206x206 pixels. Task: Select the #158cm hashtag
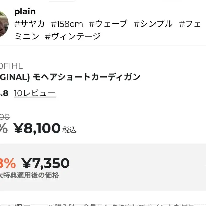pos(67,24)
